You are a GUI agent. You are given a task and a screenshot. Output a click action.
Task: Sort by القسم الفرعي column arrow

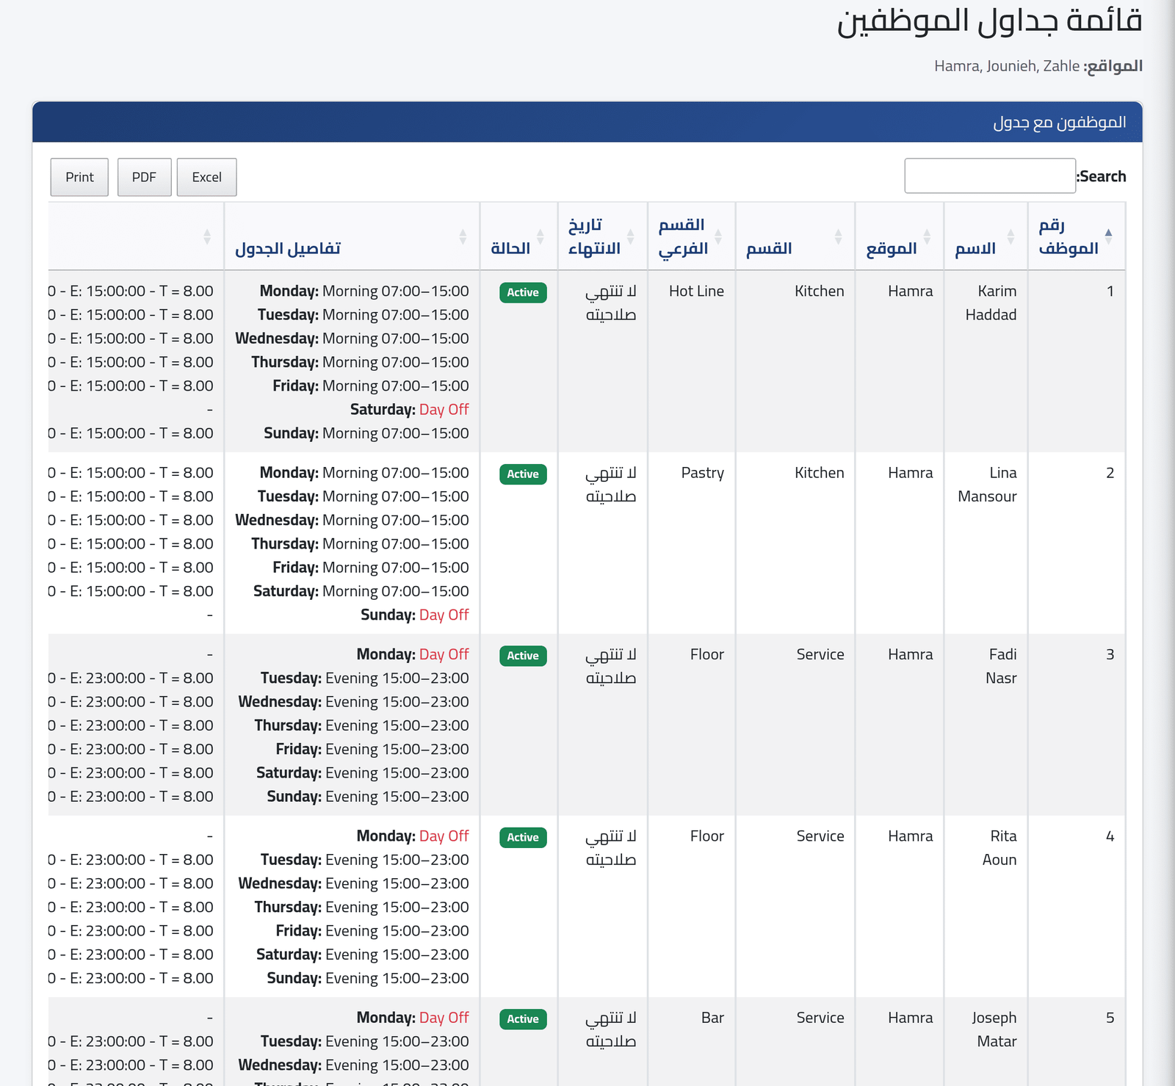[x=718, y=236]
